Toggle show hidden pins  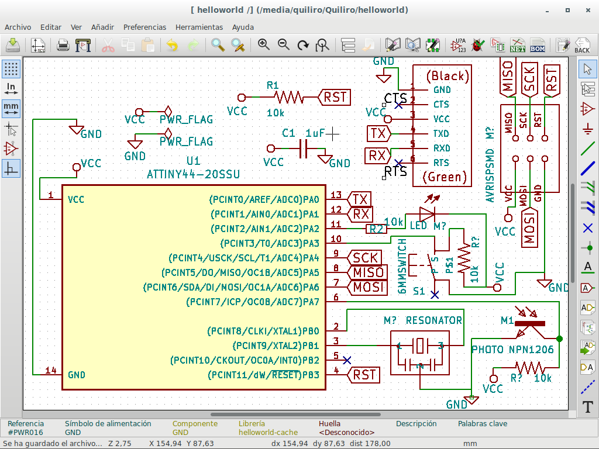(x=11, y=148)
